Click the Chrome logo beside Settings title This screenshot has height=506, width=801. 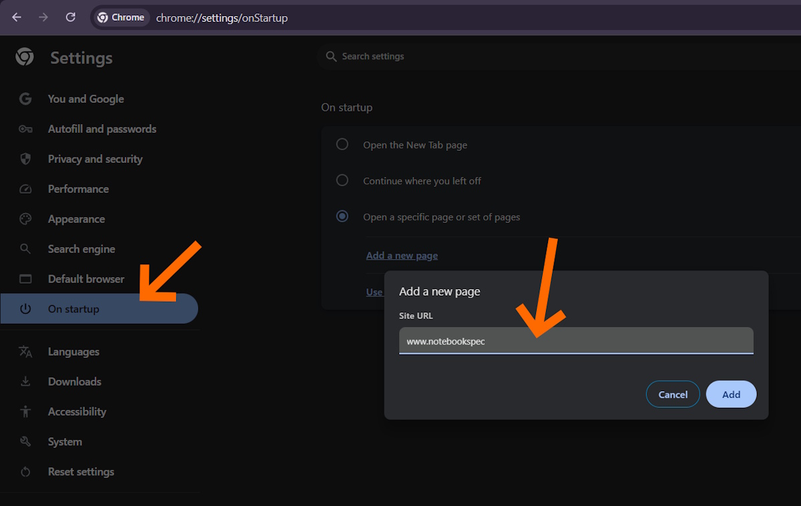[25, 57]
